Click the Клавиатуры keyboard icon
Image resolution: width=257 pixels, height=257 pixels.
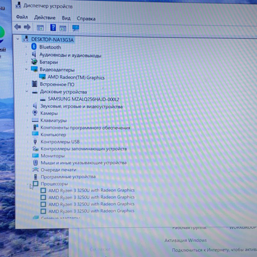35,120
